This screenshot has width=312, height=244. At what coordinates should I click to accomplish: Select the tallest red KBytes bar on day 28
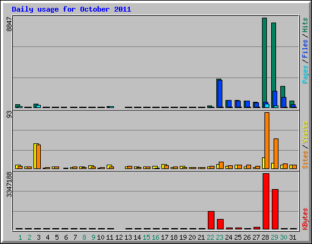[x=266, y=201]
